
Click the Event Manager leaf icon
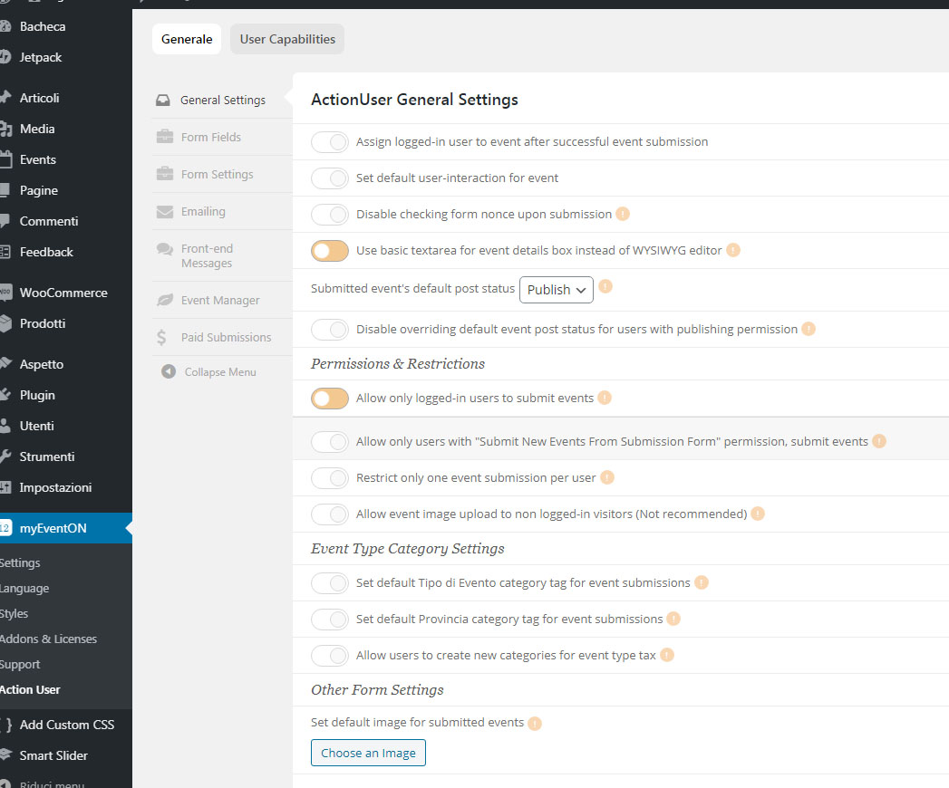pyautogui.click(x=164, y=300)
